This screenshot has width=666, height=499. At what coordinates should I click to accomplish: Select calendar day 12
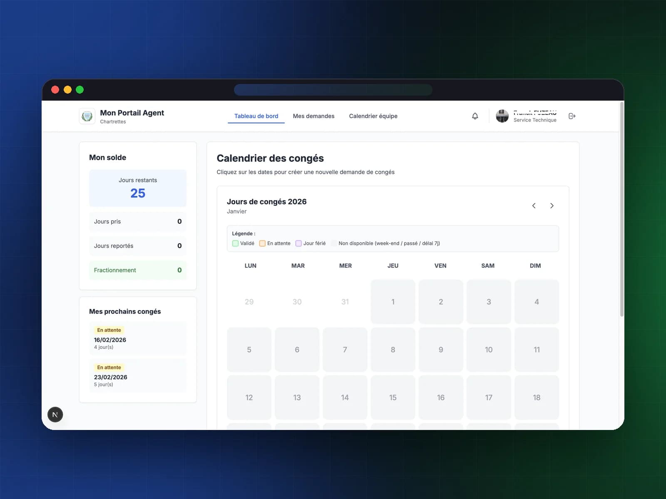pos(249,398)
